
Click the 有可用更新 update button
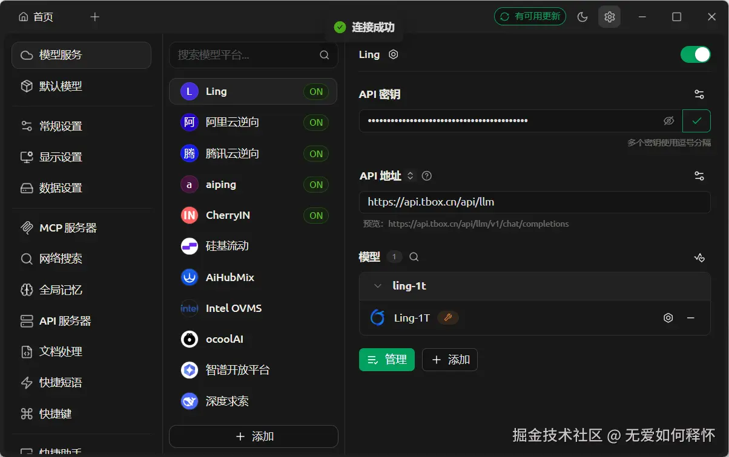[x=530, y=16]
